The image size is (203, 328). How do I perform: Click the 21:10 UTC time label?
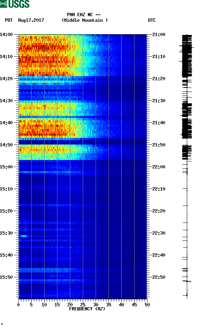[159, 57]
